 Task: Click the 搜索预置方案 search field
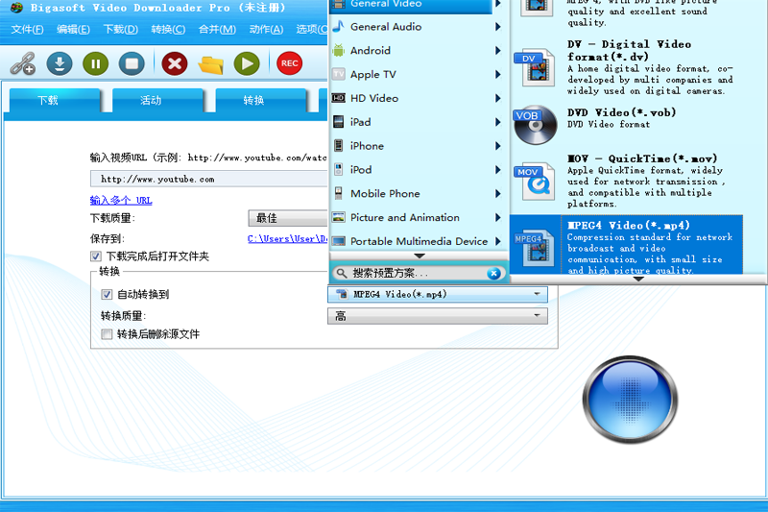tap(418, 274)
